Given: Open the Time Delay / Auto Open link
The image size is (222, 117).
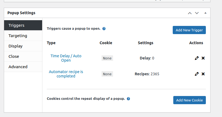Looking at the screenshot, I should point(66,58).
